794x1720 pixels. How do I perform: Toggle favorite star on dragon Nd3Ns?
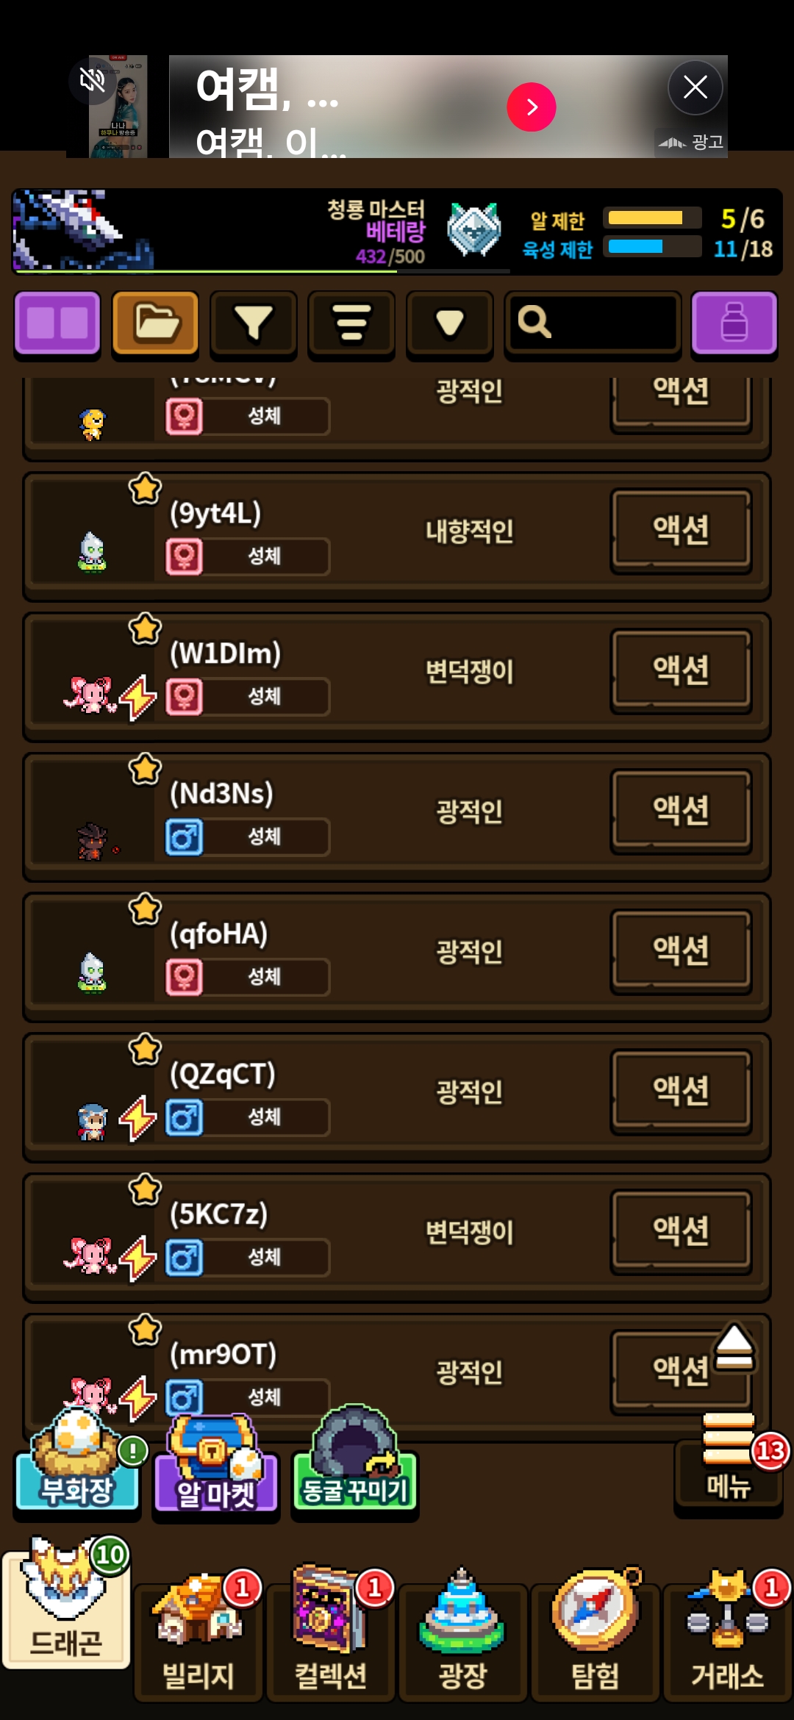tap(145, 769)
